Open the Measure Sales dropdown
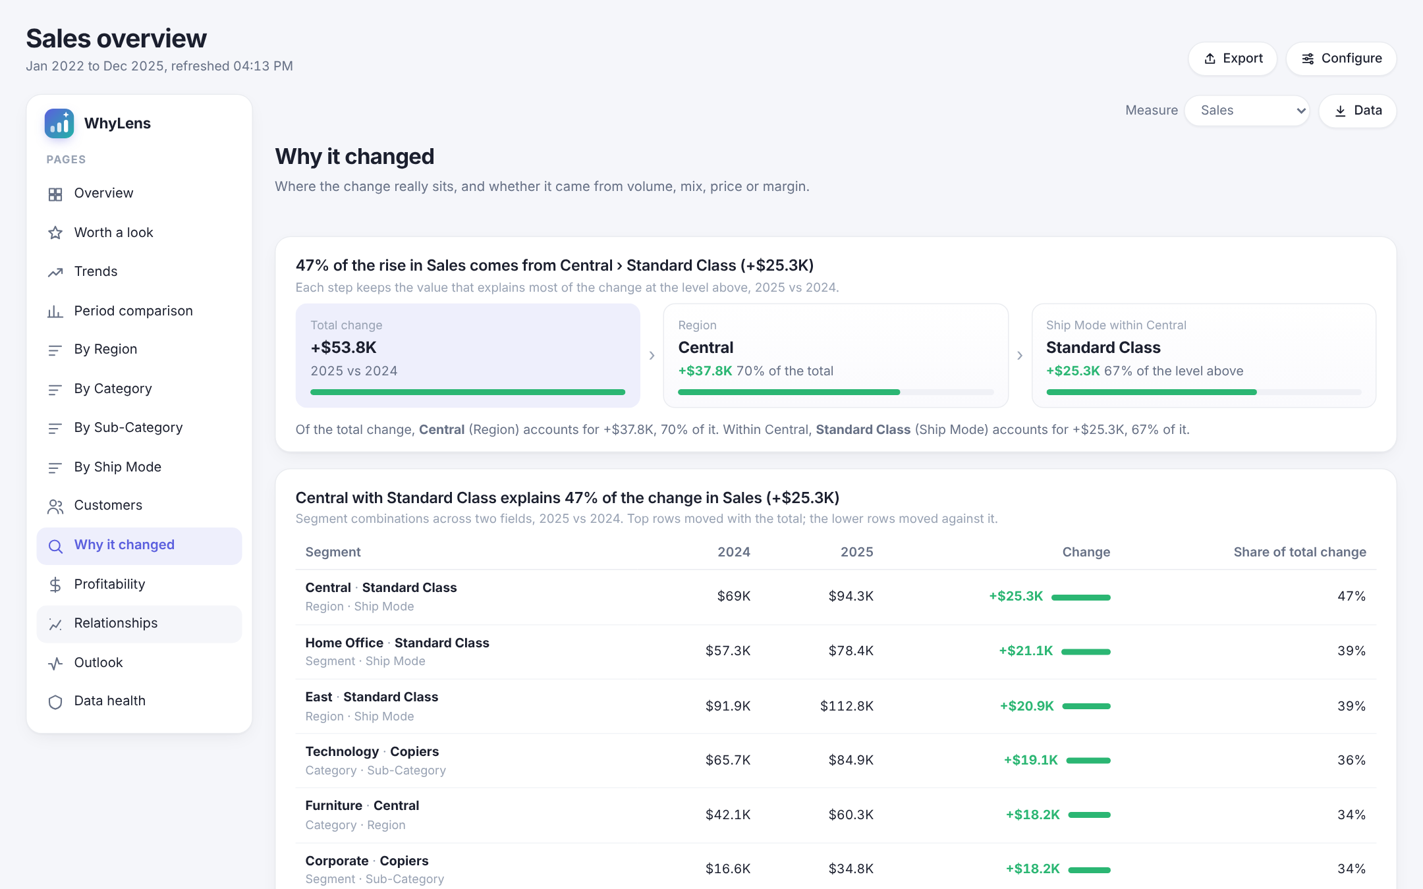 coord(1247,111)
